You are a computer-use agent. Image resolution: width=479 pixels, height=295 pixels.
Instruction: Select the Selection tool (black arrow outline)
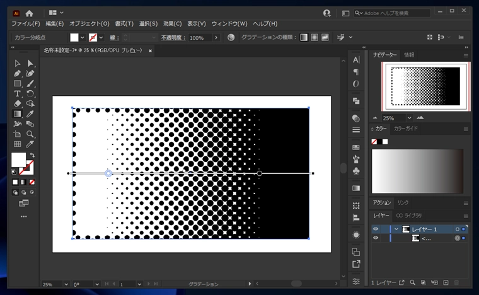coord(17,63)
